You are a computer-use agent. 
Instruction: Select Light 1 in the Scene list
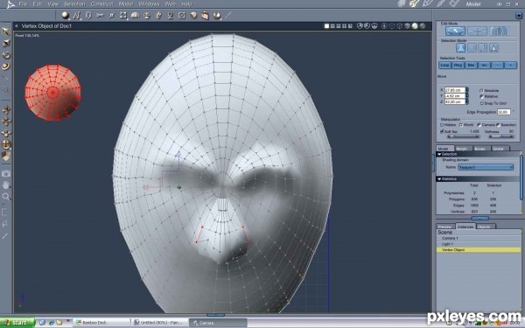click(x=479, y=244)
